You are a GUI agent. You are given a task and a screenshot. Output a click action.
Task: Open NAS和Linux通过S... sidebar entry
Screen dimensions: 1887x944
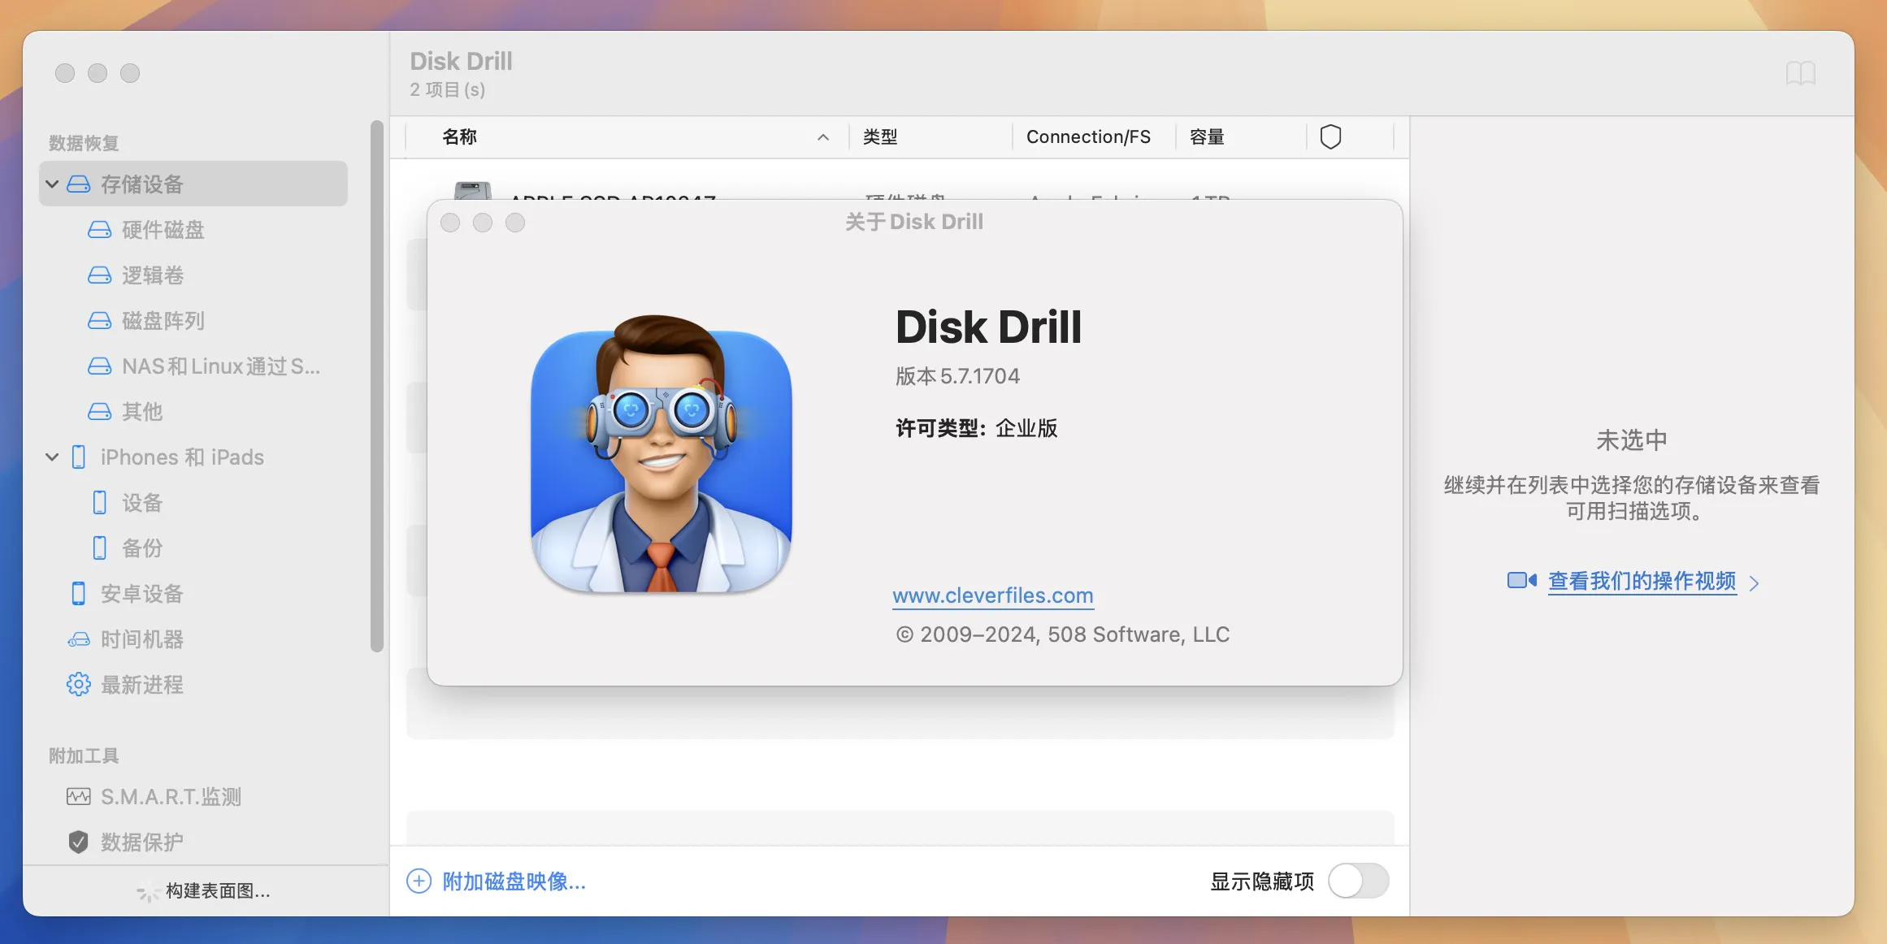[221, 366]
